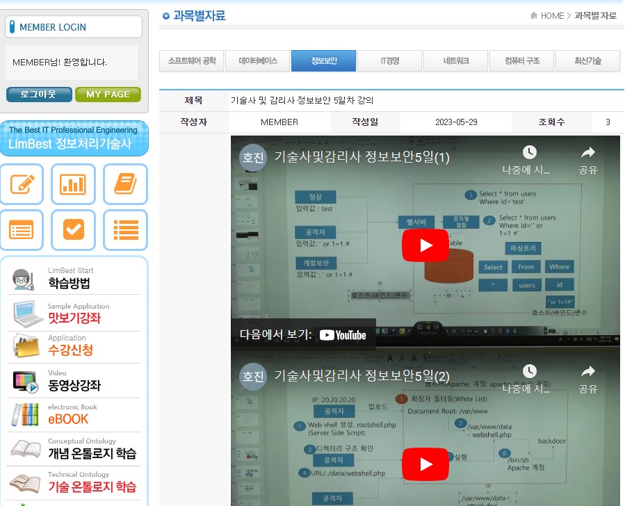
Task: Click the bulleted list icon tile
Action: click(125, 229)
